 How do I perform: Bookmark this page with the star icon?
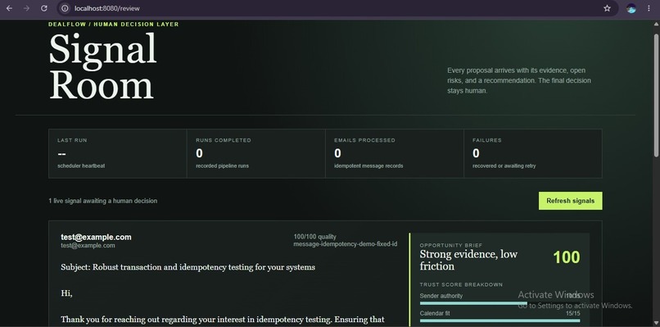click(x=607, y=8)
